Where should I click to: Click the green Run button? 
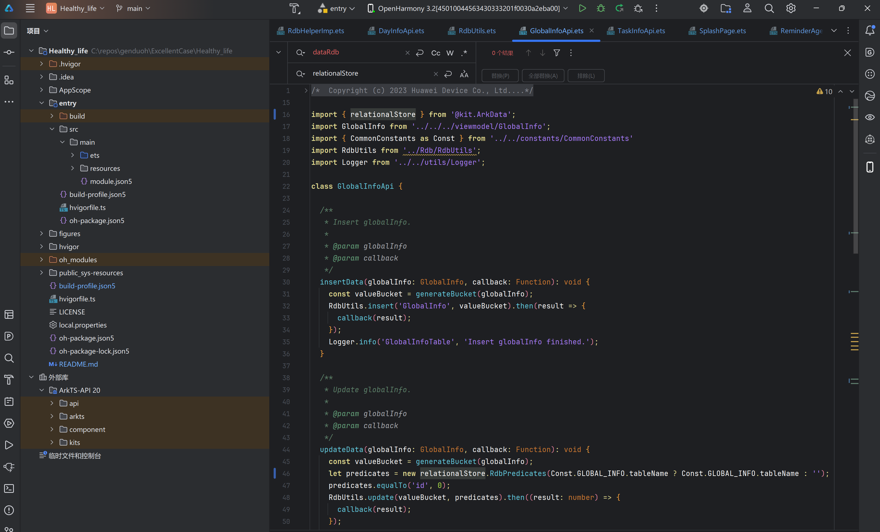582,8
